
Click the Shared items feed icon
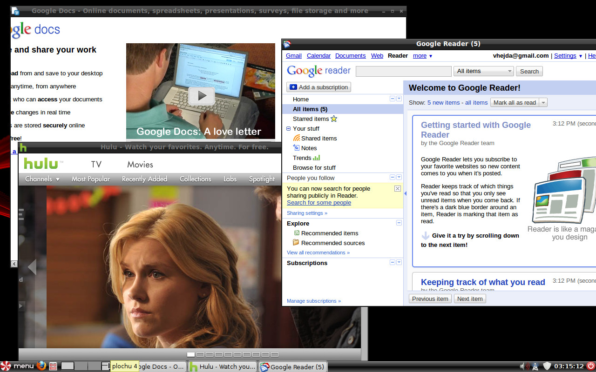pyautogui.click(x=297, y=138)
